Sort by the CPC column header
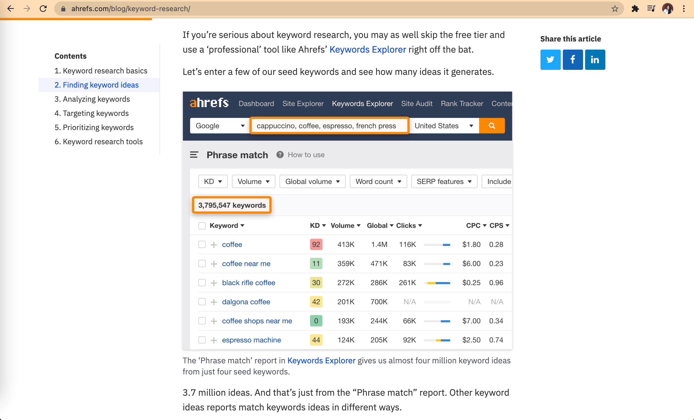The width and height of the screenshot is (694, 420). tap(476, 226)
